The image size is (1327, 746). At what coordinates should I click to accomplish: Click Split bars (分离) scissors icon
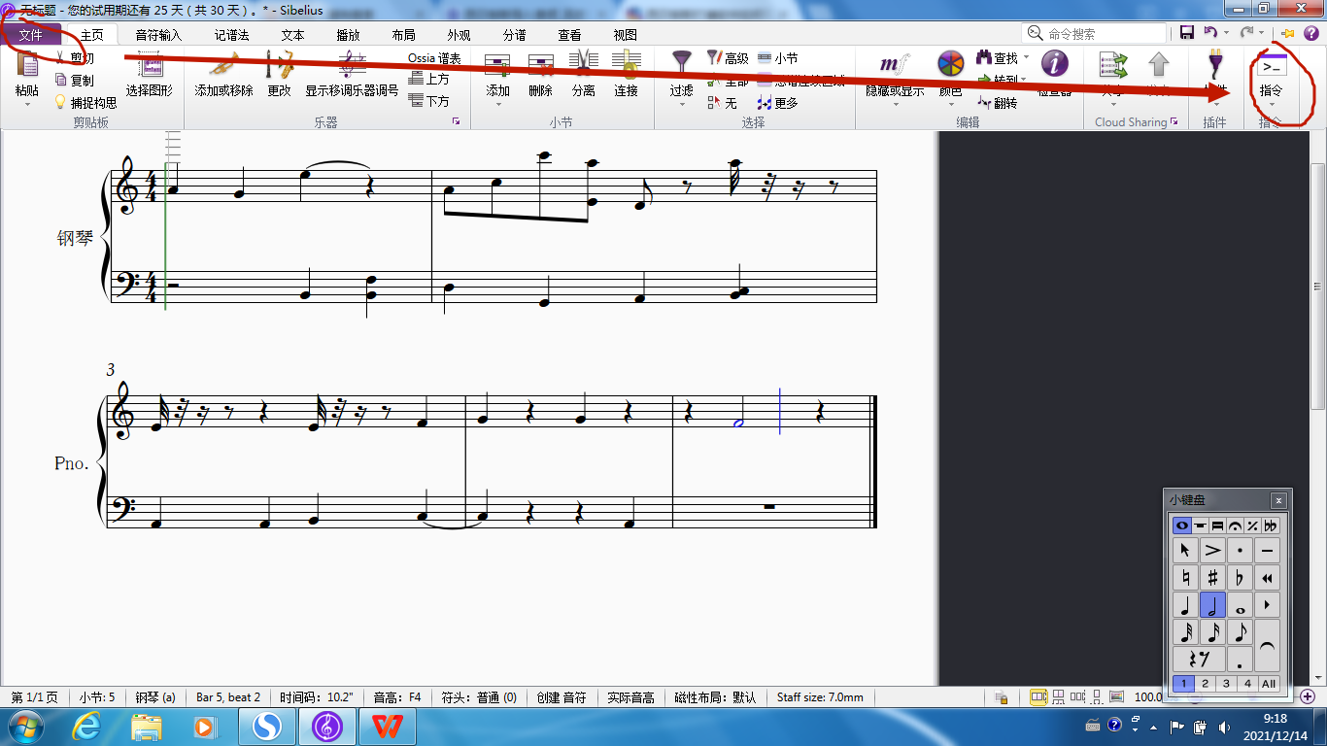coord(583,66)
